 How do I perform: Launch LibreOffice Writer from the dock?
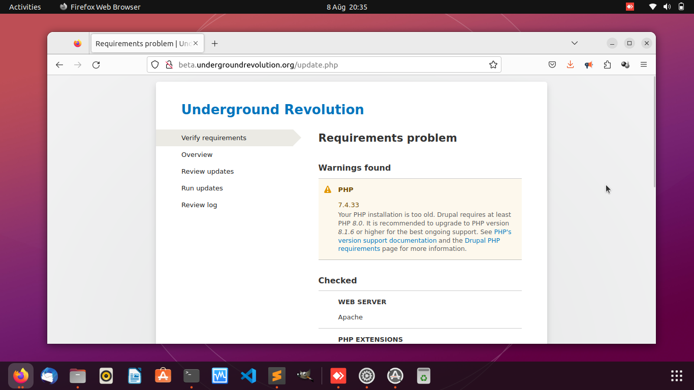(135, 376)
